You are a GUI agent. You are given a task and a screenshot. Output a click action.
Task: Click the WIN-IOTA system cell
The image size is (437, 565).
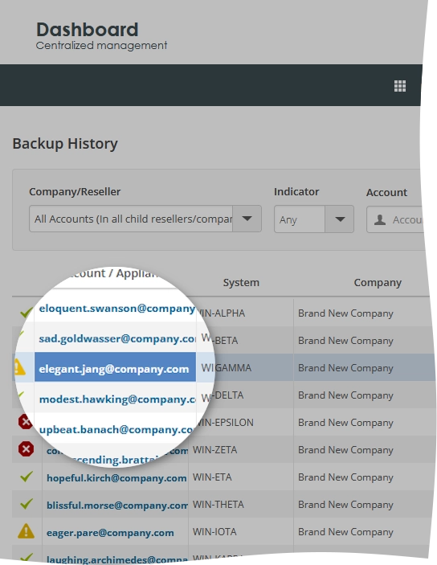(214, 532)
